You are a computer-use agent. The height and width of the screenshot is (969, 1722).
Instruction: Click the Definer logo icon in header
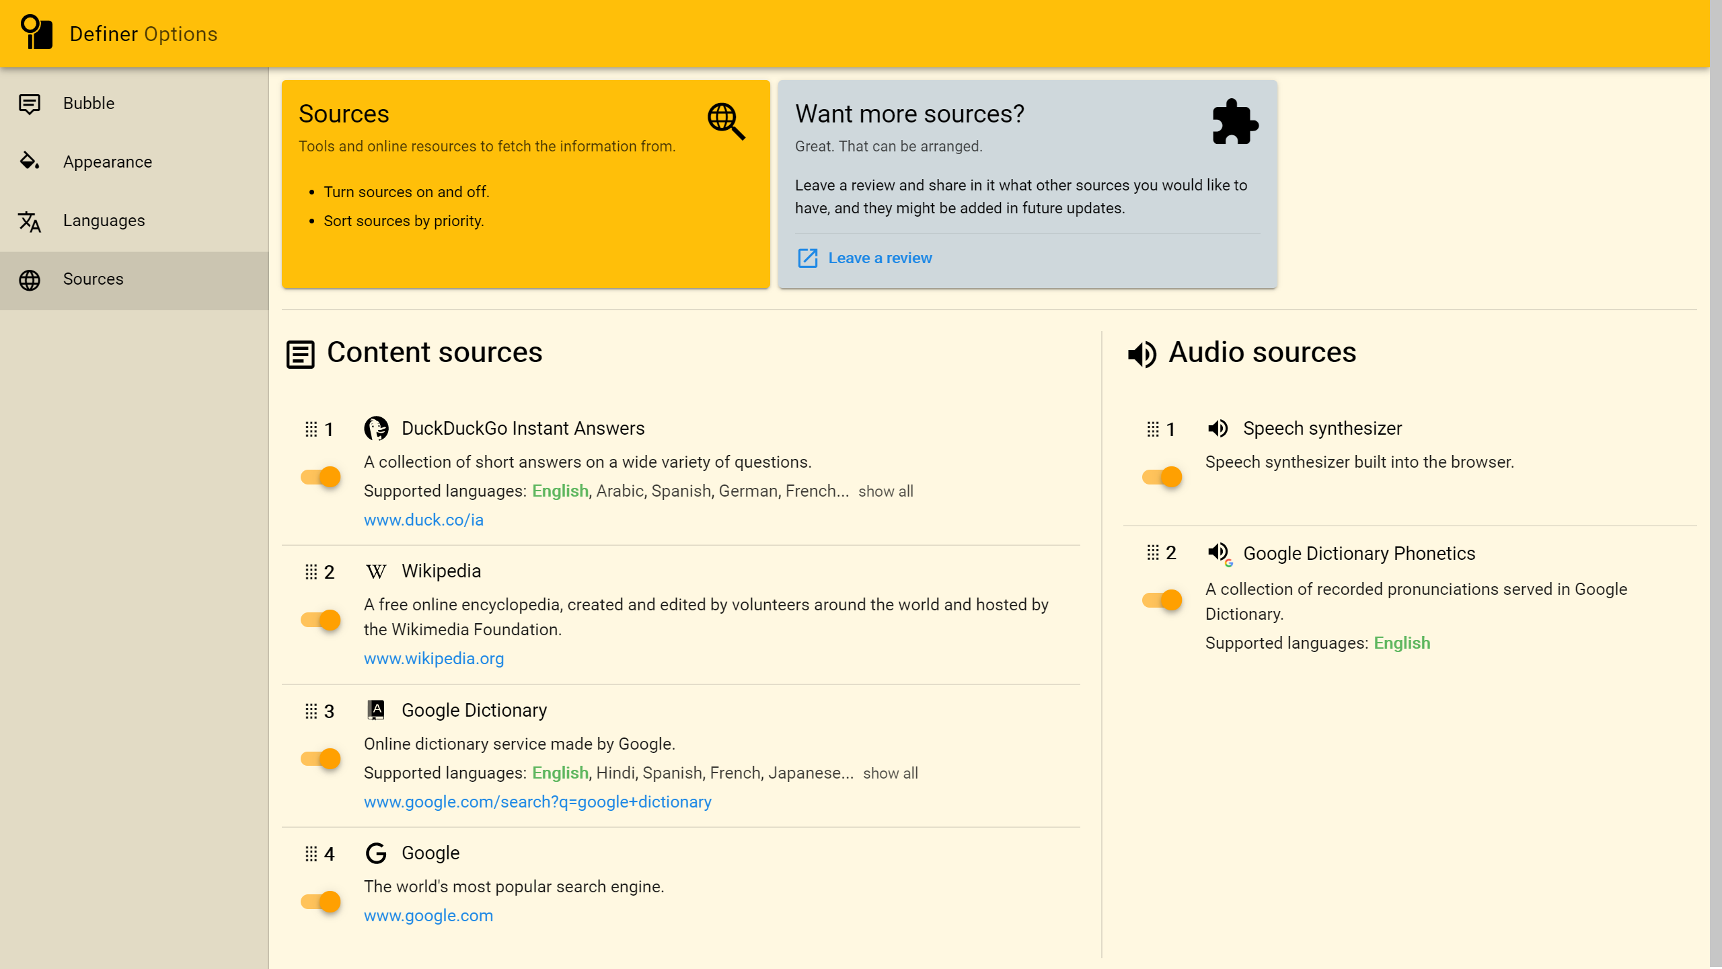pyautogui.click(x=36, y=32)
